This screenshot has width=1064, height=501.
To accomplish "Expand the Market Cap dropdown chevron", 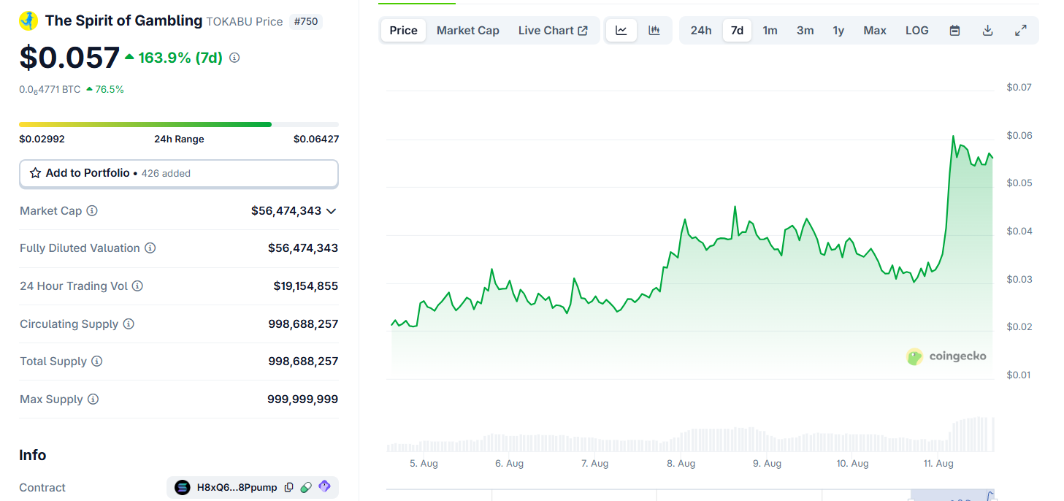I will 331,211.
